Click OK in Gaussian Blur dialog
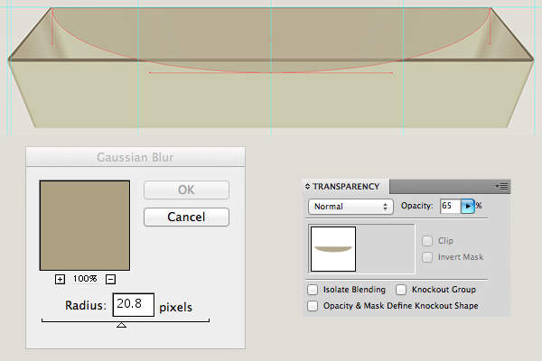 (x=186, y=190)
